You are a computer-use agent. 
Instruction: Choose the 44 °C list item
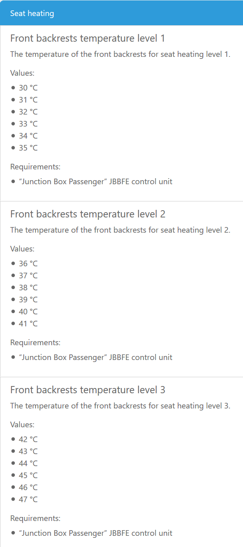pyautogui.click(x=28, y=463)
